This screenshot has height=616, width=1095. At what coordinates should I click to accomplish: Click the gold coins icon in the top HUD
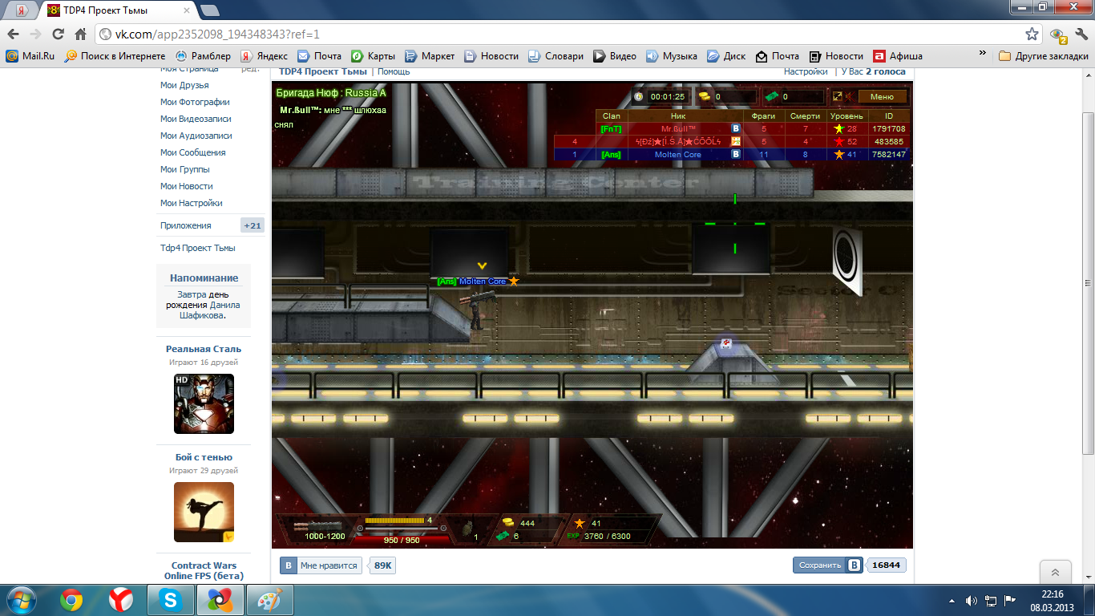click(705, 96)
